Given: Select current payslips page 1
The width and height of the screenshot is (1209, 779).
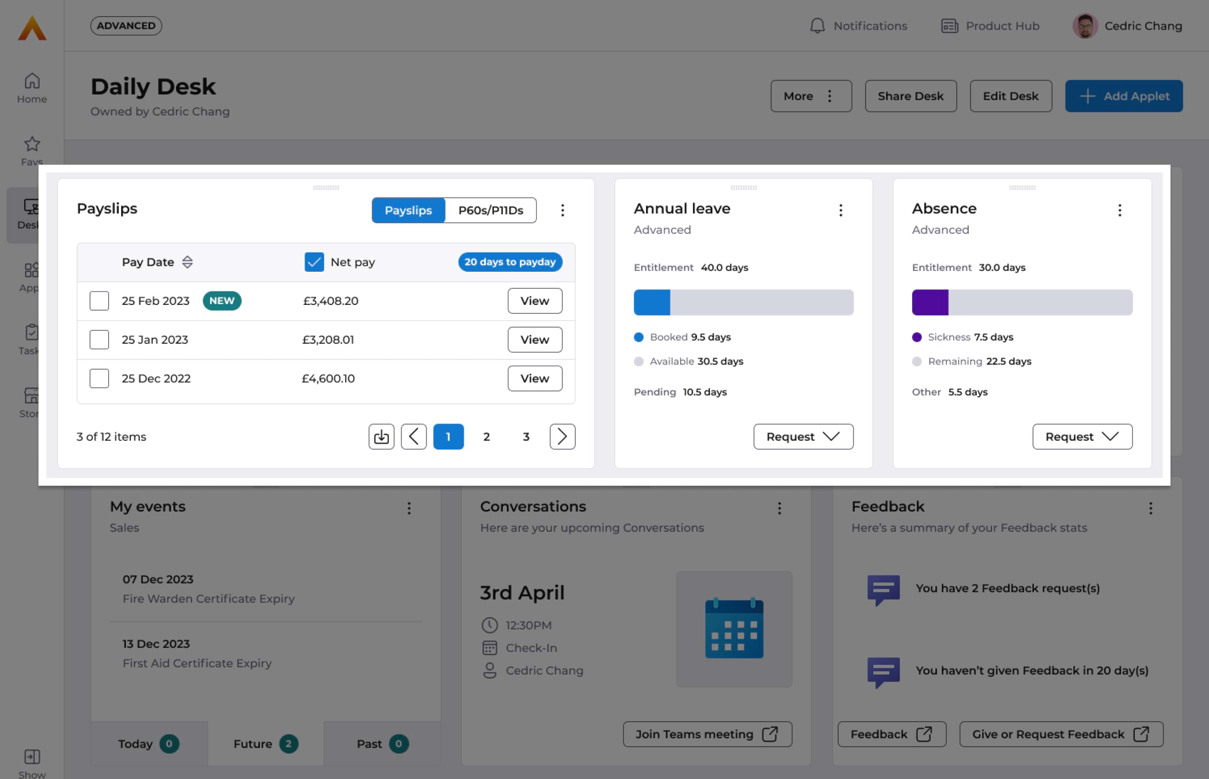Looking at the screenshot, I should tap(448, 436).
